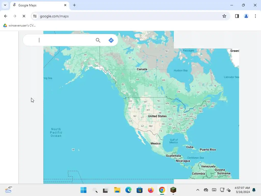
Task: Open the Minecraft block icon on taskbar
Action: coord(173,190)
